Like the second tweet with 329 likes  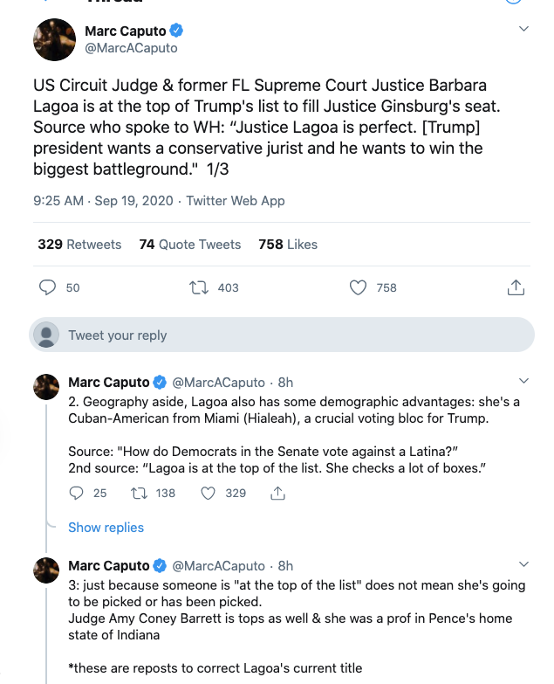point(209,493)
